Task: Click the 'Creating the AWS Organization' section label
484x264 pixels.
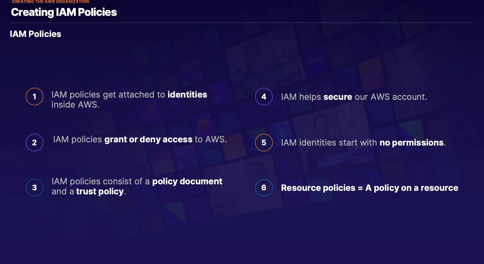Action: pos(50,2)
